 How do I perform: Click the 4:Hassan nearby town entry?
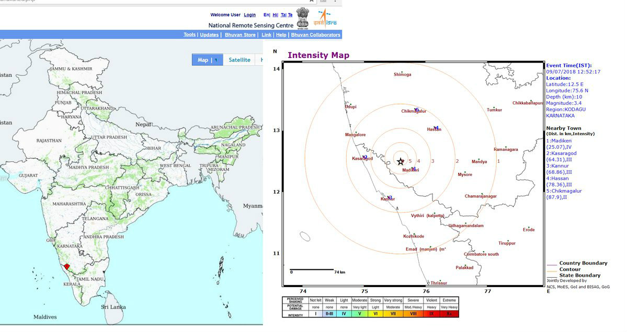click(559, 182)
